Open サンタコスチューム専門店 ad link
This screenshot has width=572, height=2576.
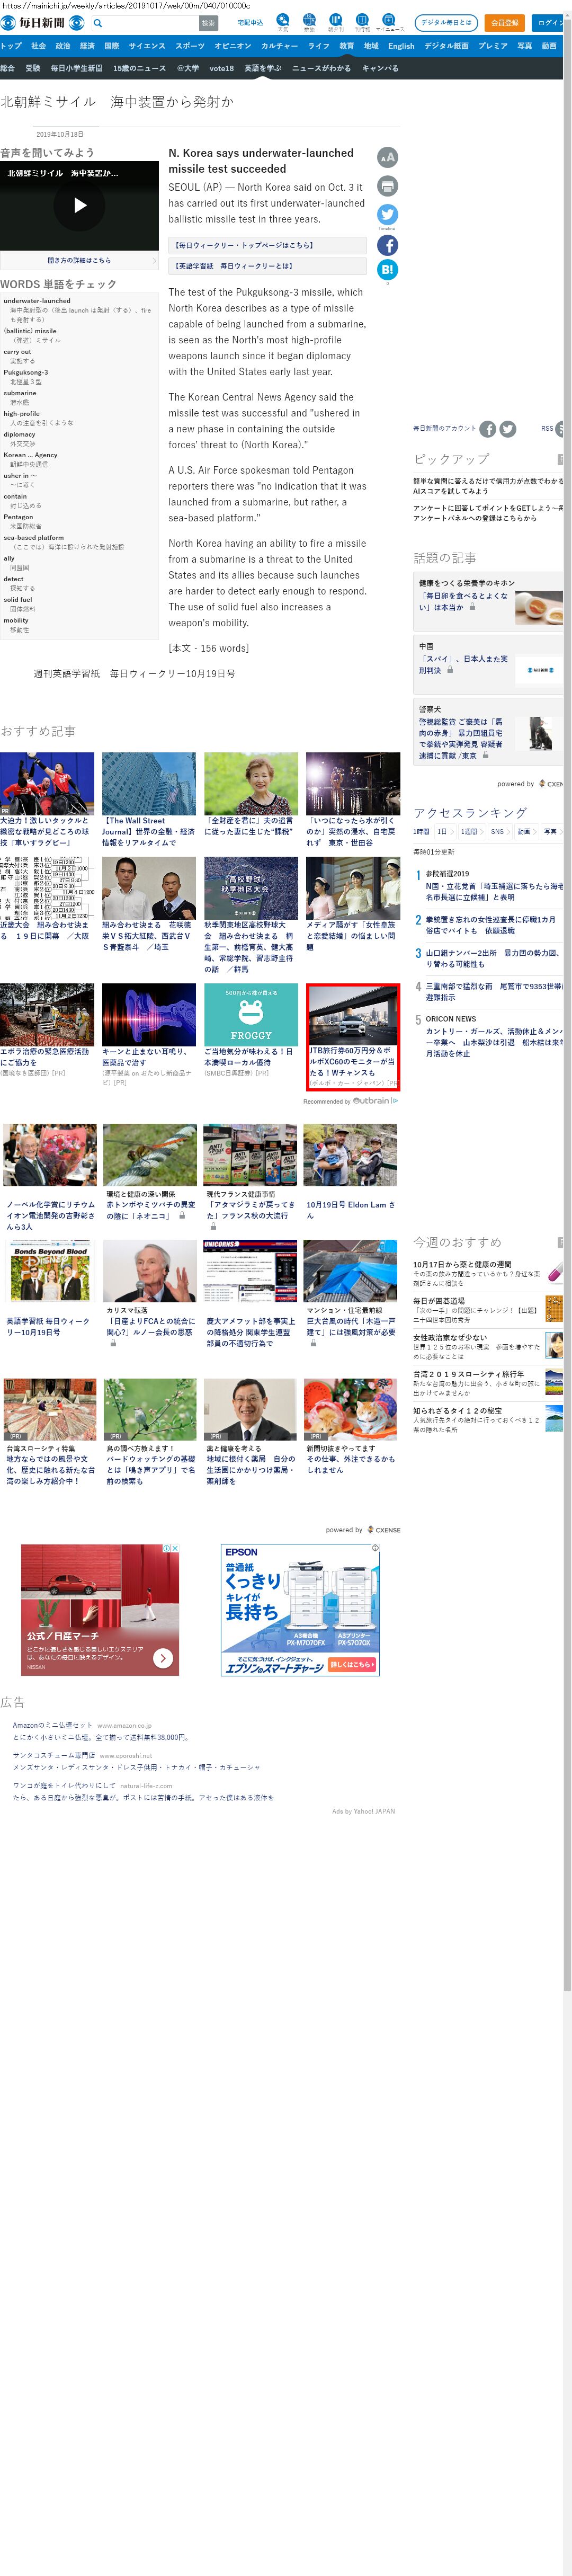pyautogui.click(x=54, y=1755)
